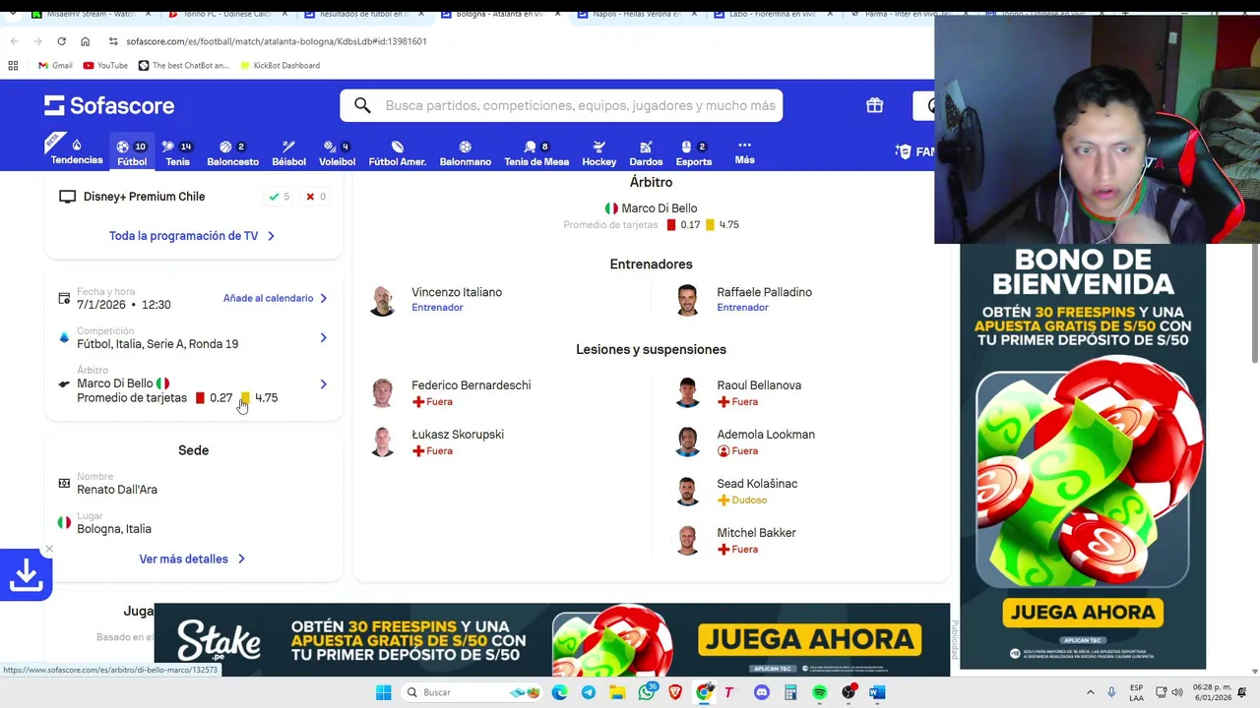
Task: Reload the browser page
Action: [x=61, y=41]
